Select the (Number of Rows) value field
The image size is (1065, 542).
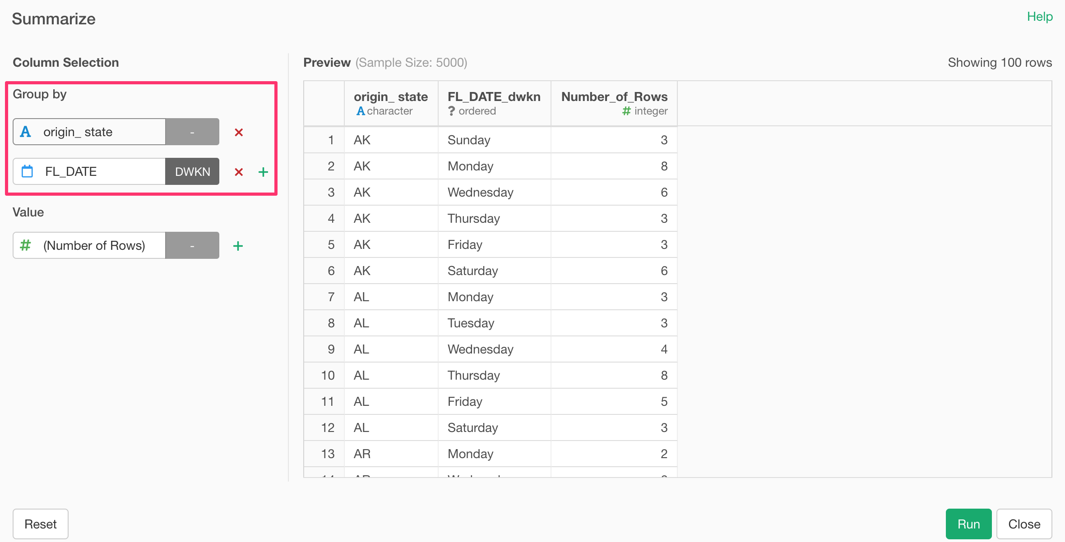[89, 245]
